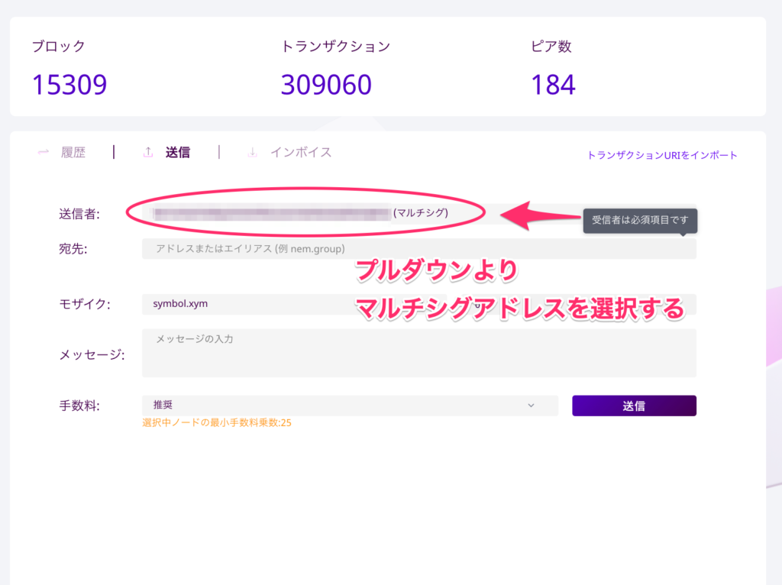Open the 送信者 multisig sender dropdown
The height and width of the screenshot is (585, 782).
[419, 213]
